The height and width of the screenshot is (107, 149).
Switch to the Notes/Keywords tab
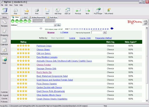[x=37, y=17]
